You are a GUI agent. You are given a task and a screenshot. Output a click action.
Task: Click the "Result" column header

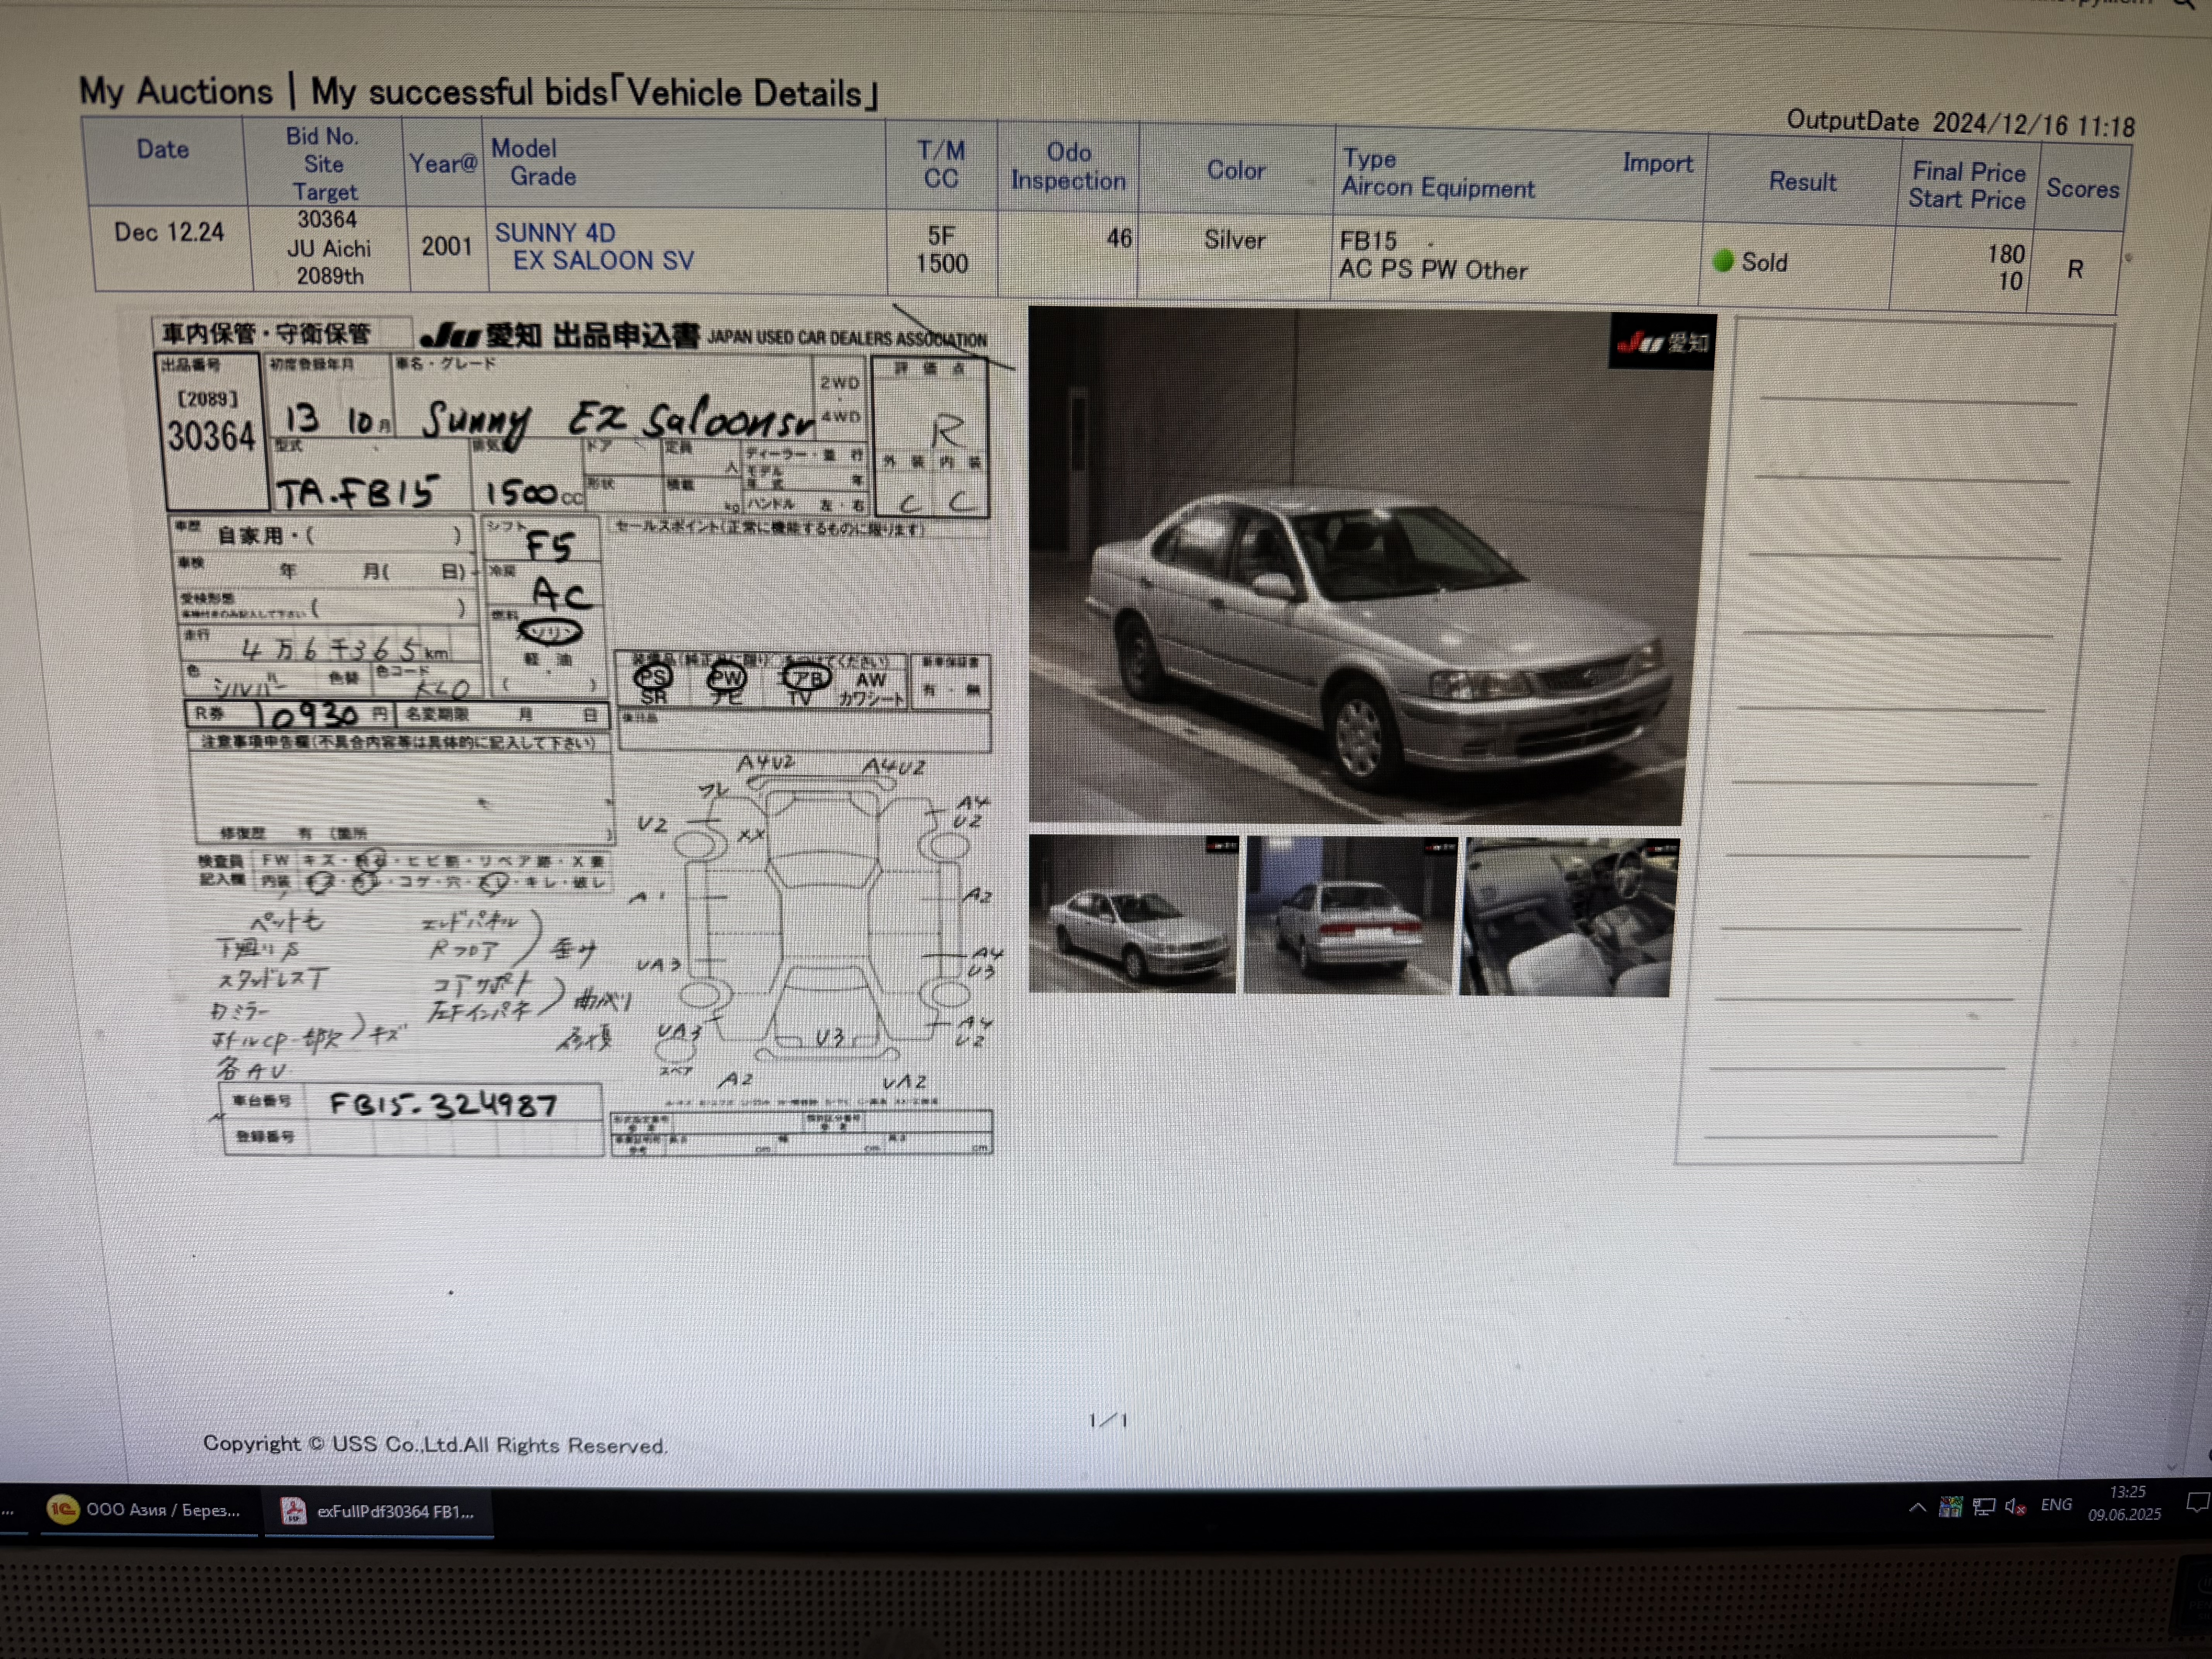point(1803,182)
